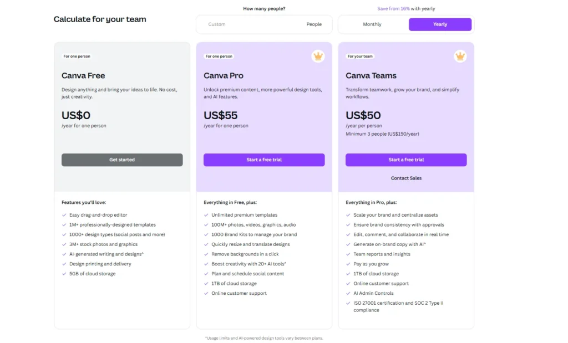Start a free trial of Canva Pro
568x343 pixels.
pyautogui.click(x=264, y=160)
